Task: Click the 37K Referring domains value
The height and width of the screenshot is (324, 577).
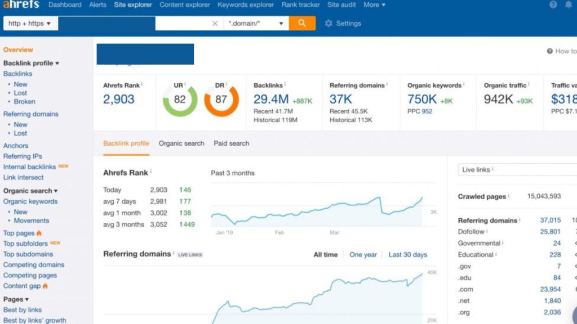Action: coord(341,99)
